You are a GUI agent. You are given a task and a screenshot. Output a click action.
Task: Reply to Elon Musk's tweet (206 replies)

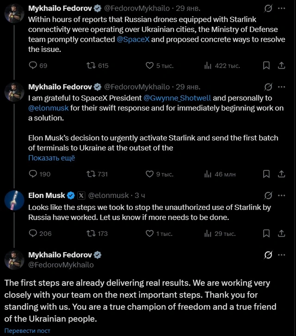pos(33,234)
